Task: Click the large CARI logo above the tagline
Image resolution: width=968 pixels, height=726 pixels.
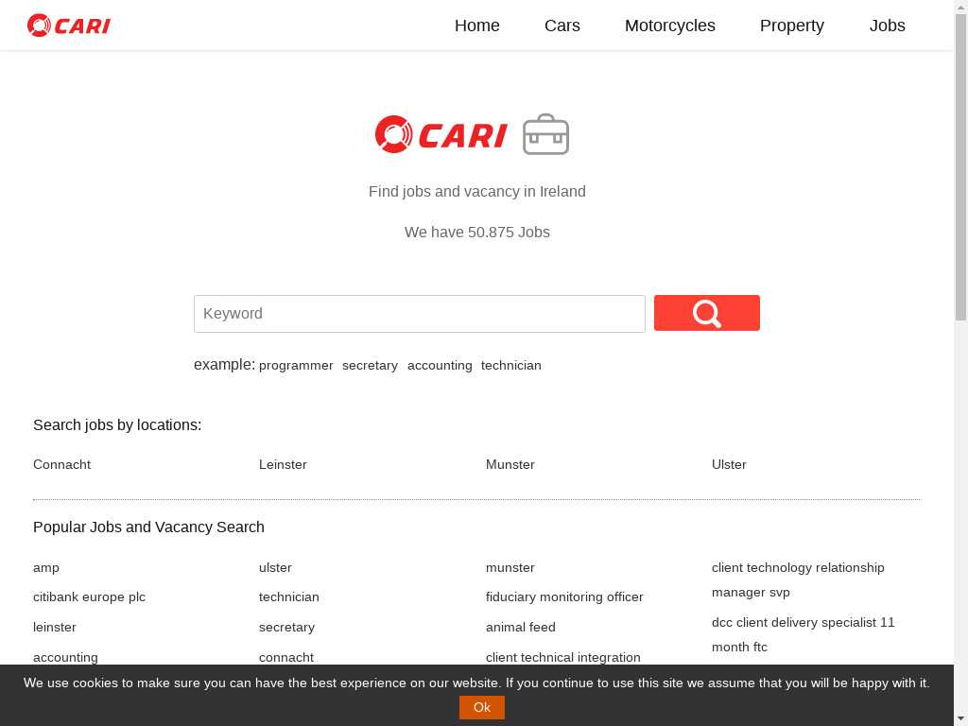Action: (441, 134)
